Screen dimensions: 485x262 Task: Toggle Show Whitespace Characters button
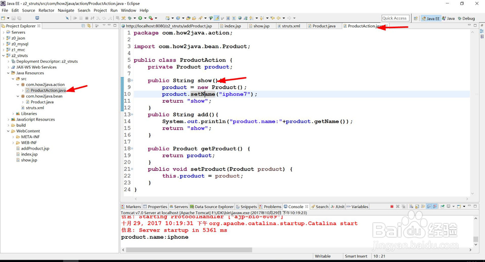point(234,18)
